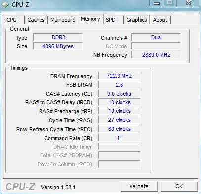Click the Timings group heading
The image size is (201, 194).
[x=19, y=68]
